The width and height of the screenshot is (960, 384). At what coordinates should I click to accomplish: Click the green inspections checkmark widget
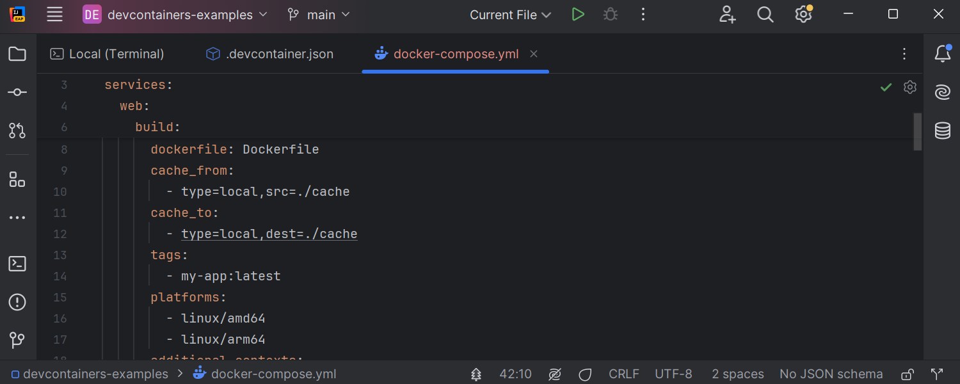click(886, 87)
